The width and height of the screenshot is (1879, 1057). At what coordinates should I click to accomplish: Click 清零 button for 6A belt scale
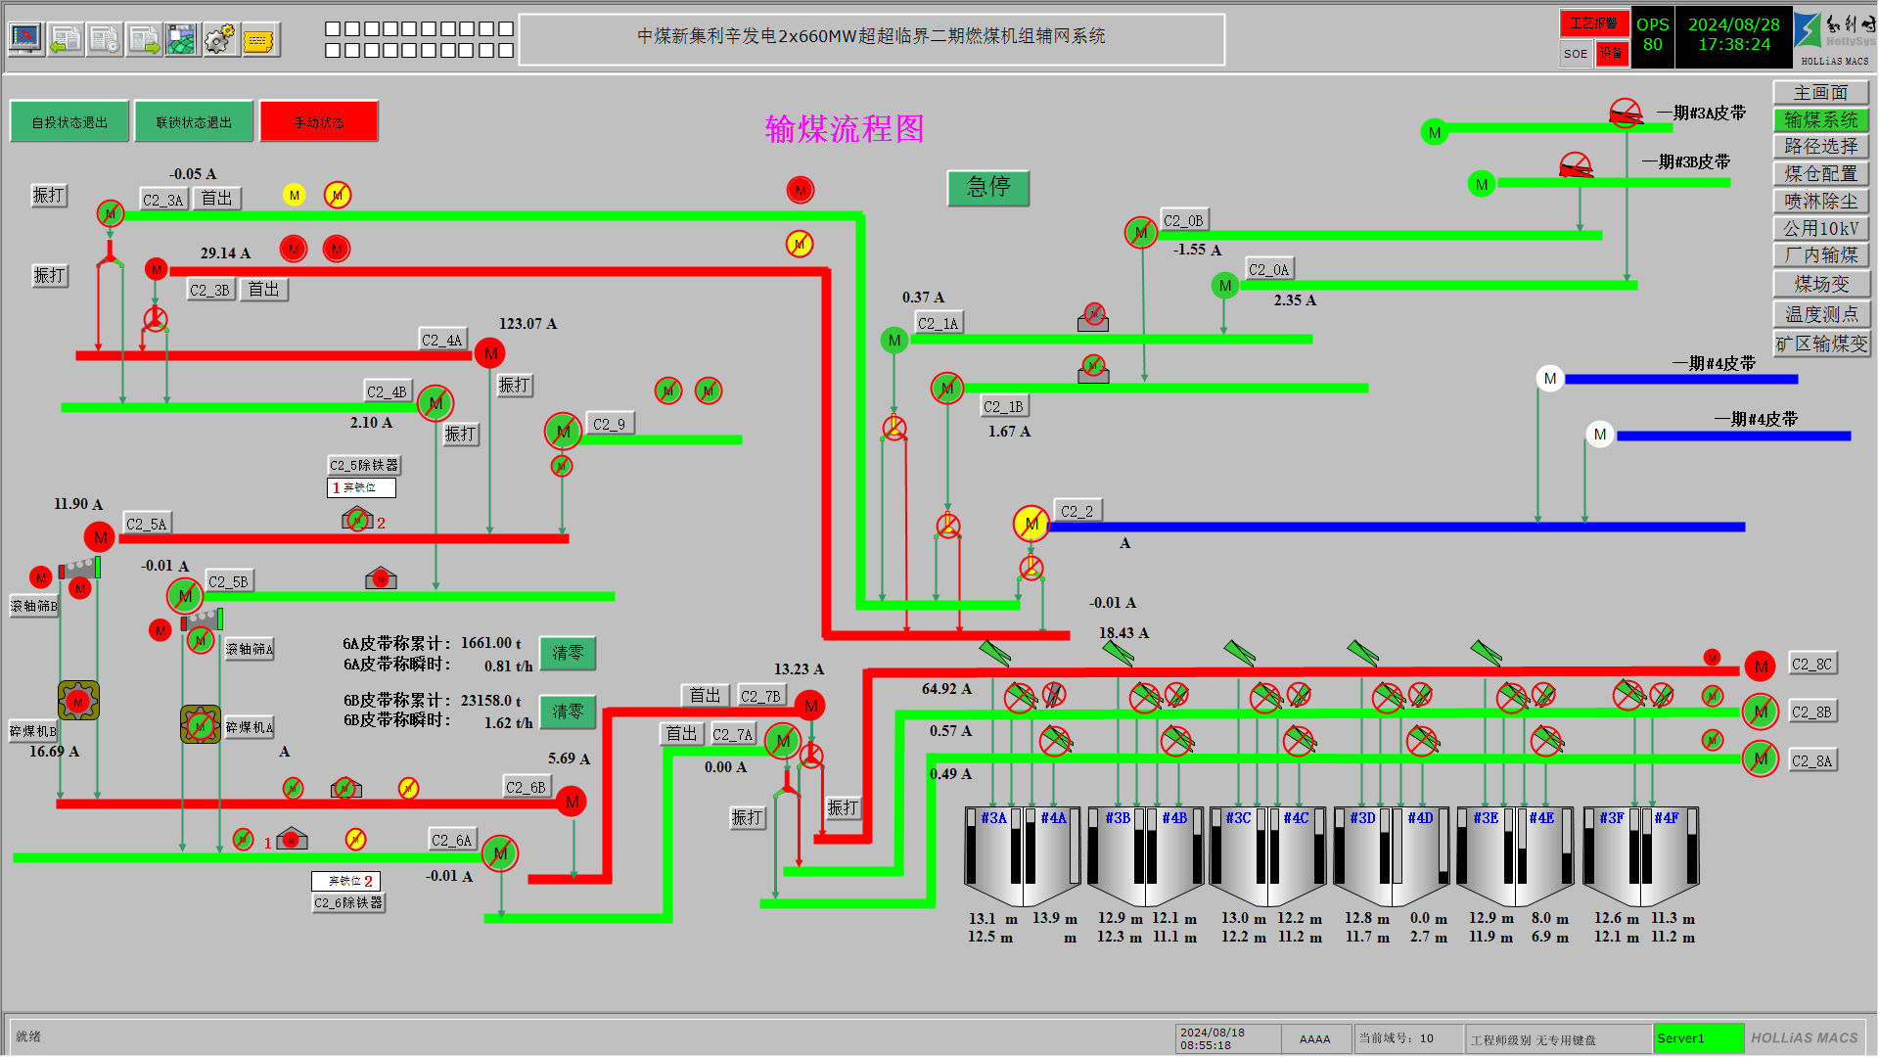[568, 653]
